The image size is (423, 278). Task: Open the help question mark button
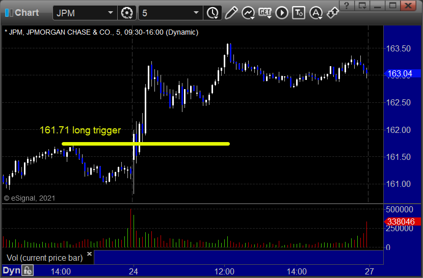click(347, 6)
